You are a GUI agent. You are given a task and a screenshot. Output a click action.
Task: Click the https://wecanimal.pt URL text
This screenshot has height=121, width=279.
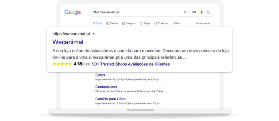71,34
